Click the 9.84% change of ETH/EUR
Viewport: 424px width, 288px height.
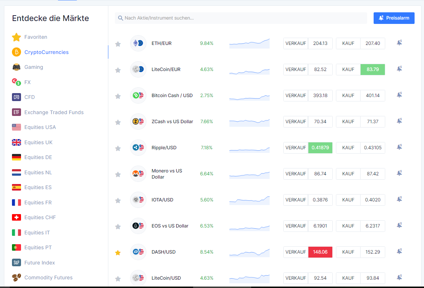pos(207,43)
